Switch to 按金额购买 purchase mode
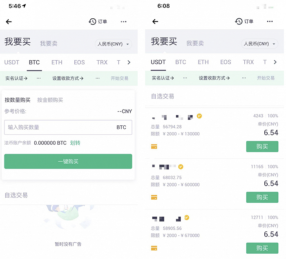 (50, 100)
